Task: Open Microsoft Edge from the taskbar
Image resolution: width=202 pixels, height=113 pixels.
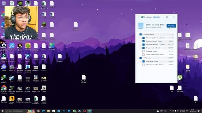Action: click(x=43, y=111)
